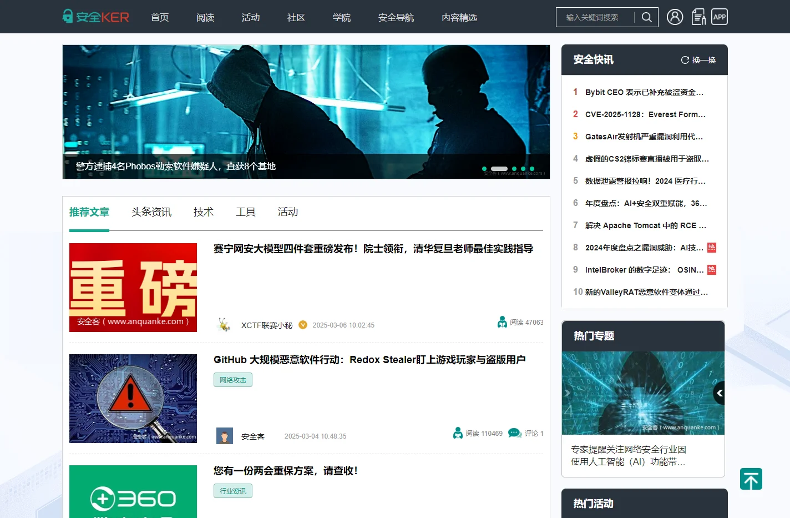Click the reader icon beside 阅读 110469
Screen dimensions: 790x518
point(458,433)
